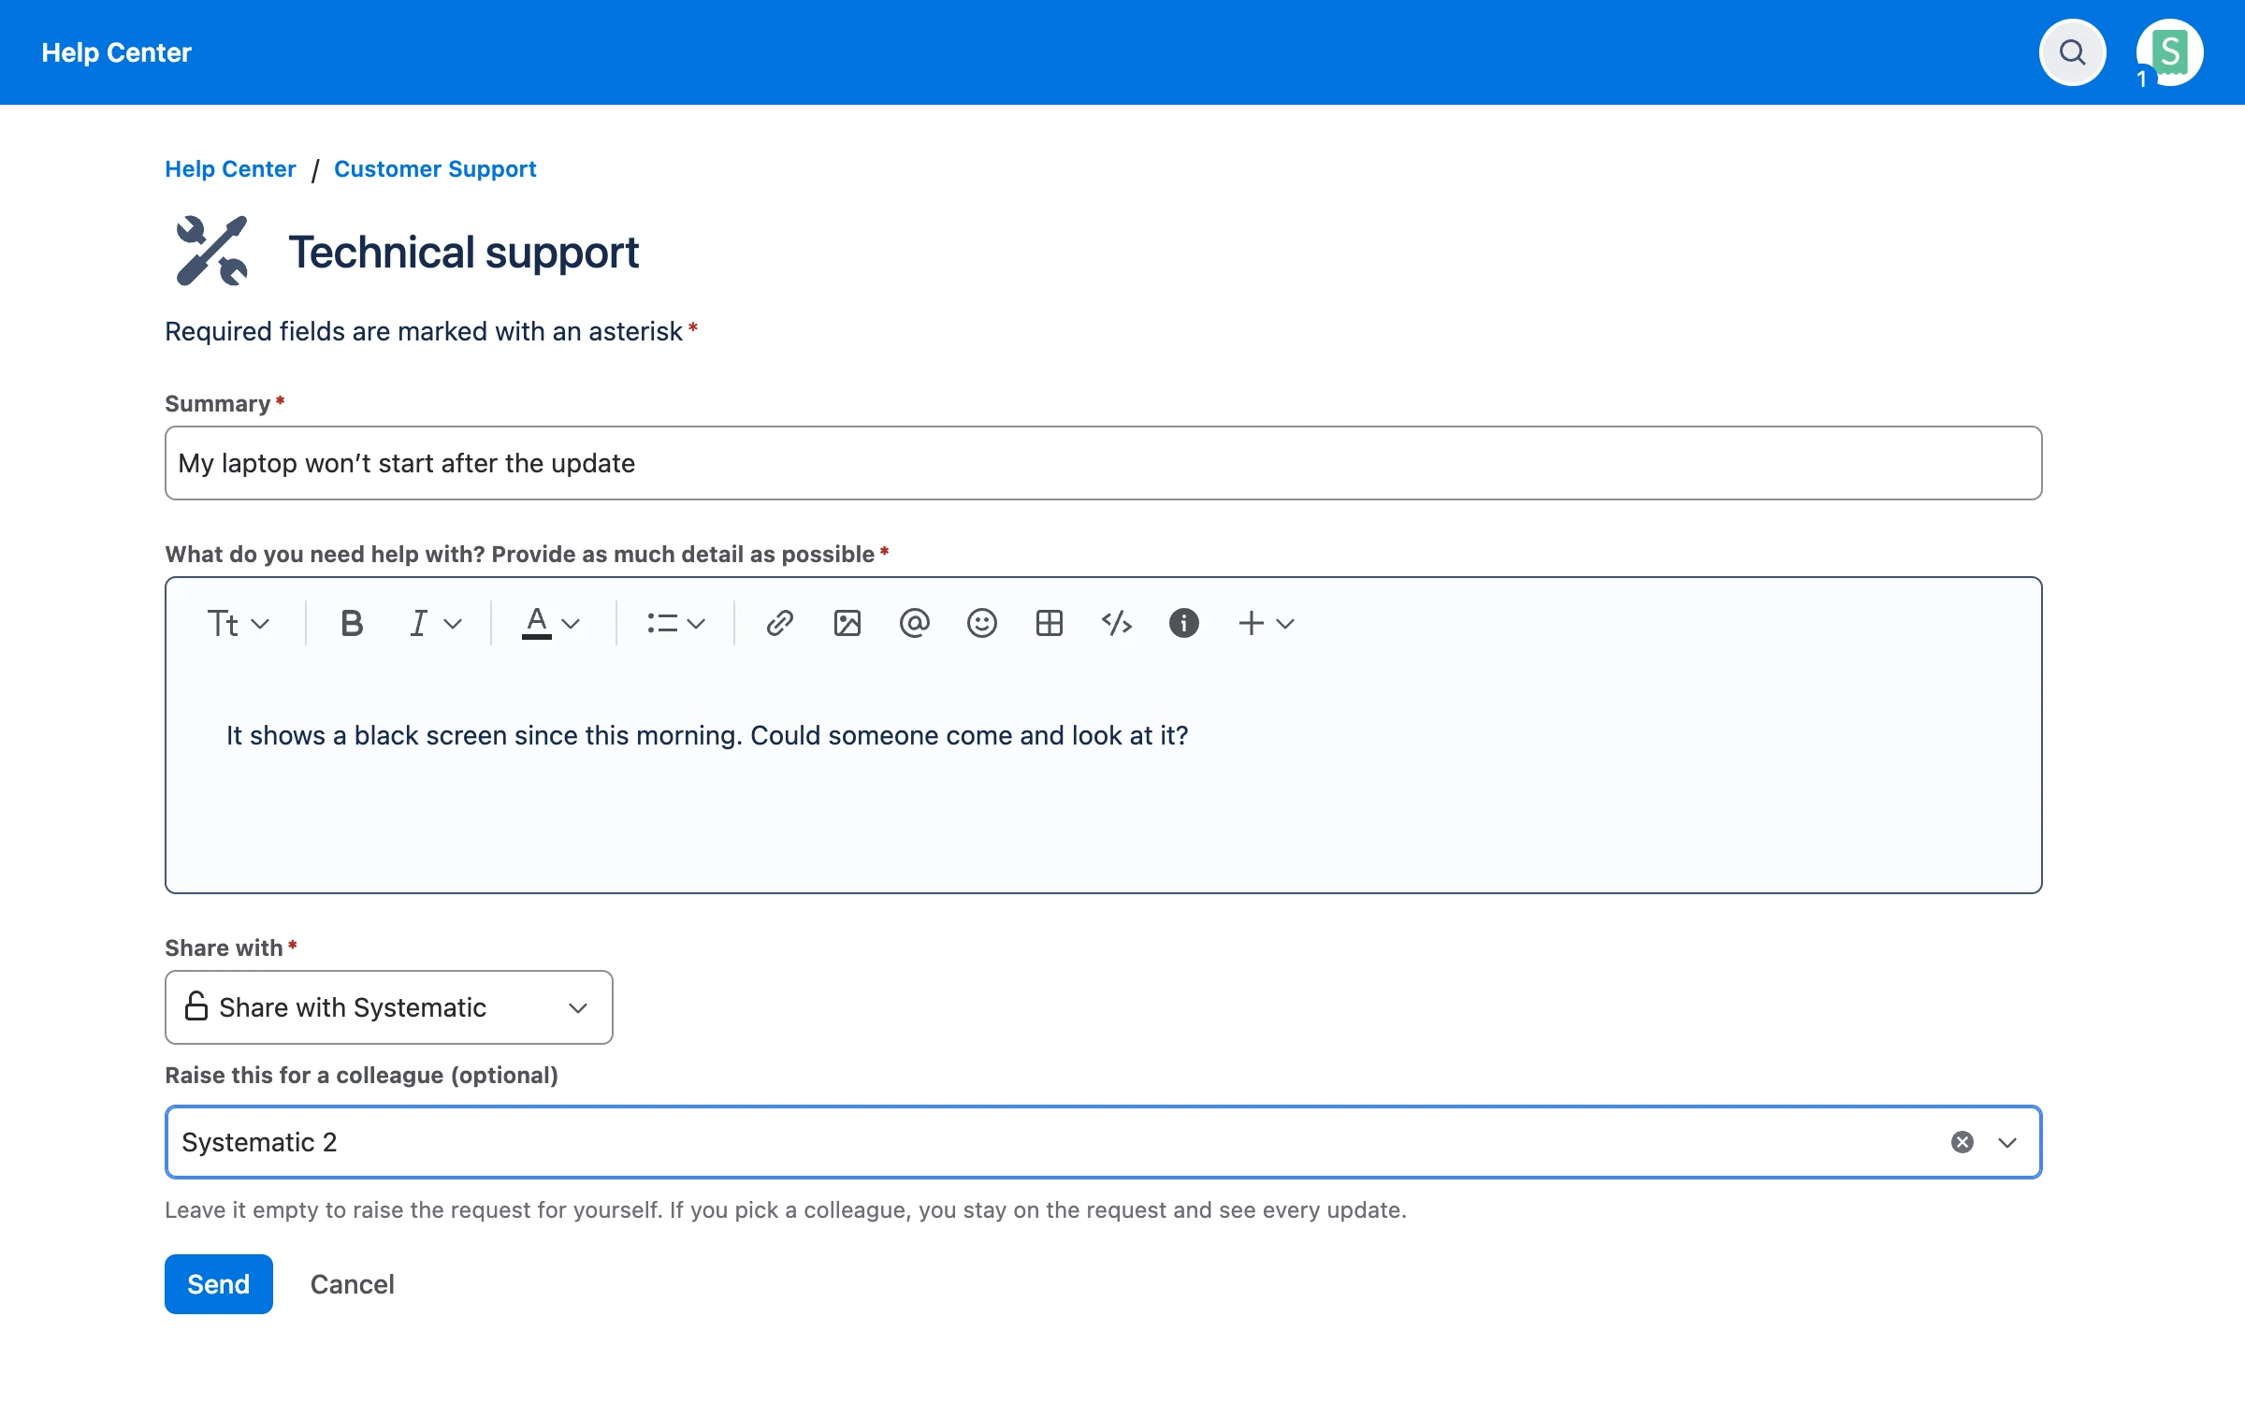2245x1403 pixels.
Task: Click the Summary input field
Action: pos(1103,463)
